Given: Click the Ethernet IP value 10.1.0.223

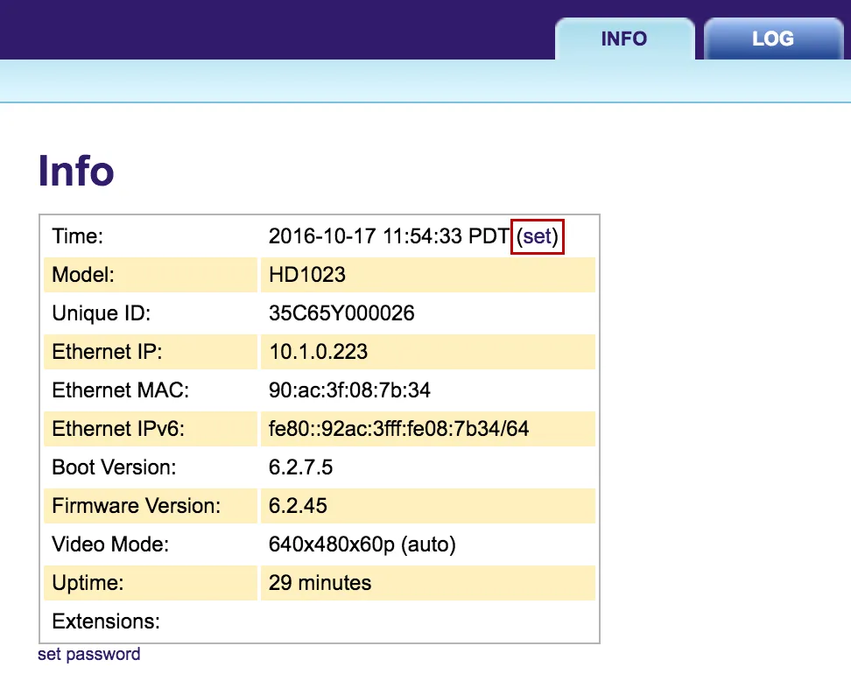Looking at the screenshot, I should click(318, 352).
